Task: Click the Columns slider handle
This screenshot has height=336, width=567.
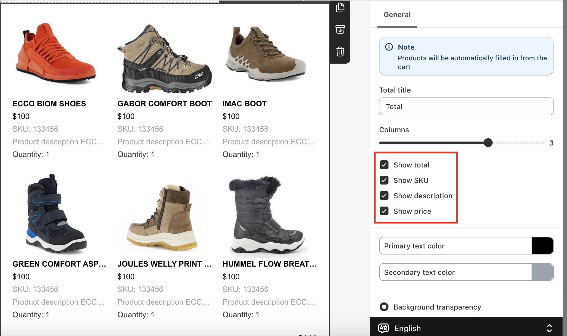Action: click(488, 143)
